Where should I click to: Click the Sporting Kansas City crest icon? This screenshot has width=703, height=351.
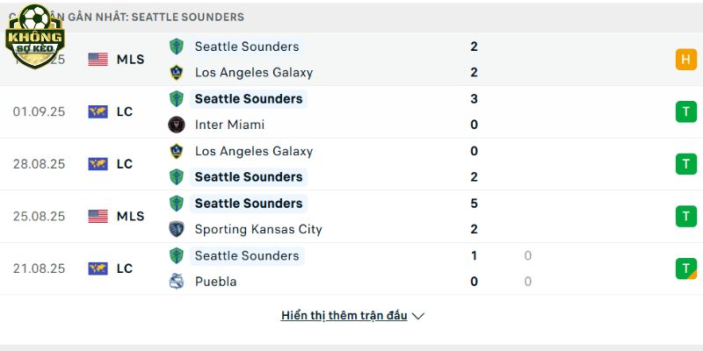tap(177, 229)
